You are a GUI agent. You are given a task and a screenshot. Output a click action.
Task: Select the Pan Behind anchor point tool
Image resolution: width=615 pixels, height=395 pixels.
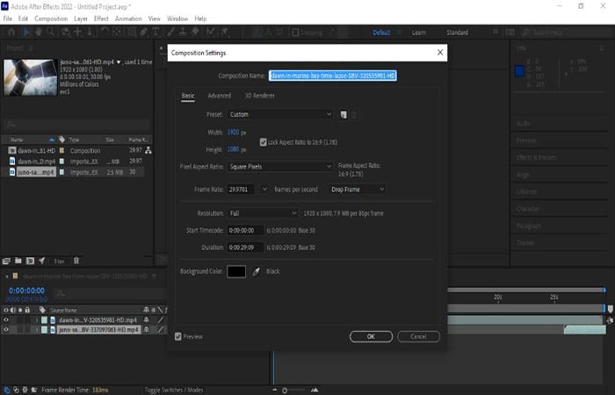pos(117,32)
